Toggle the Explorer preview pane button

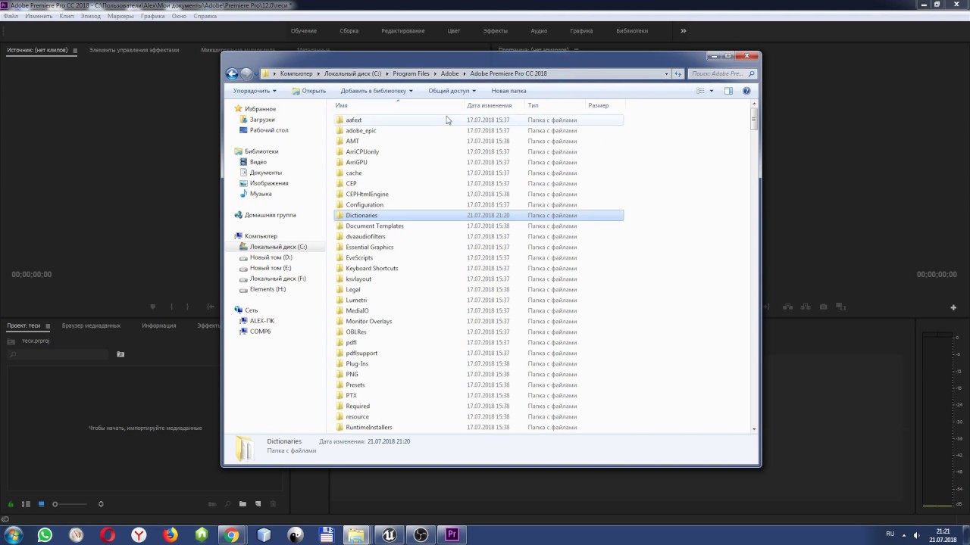728,91
